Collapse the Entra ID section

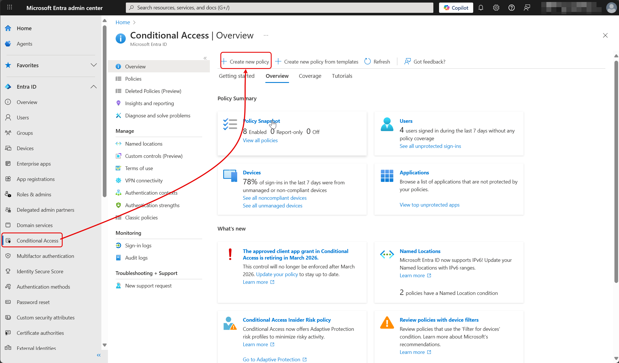(93, 87)
